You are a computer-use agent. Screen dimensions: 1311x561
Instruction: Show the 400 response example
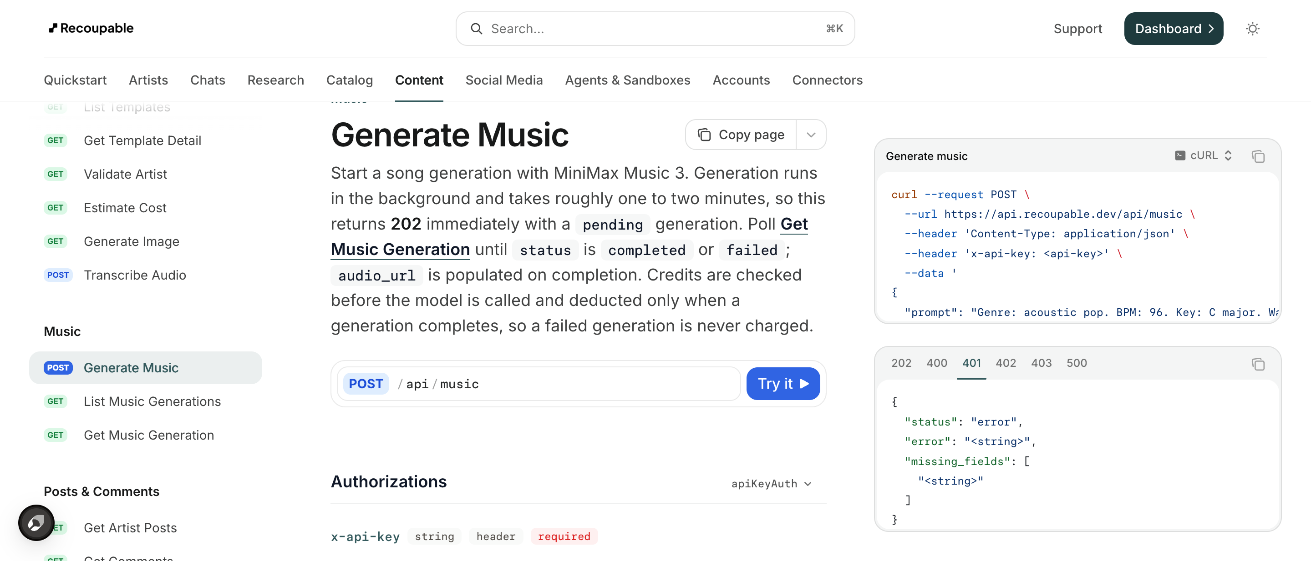[x=937, y=363]
